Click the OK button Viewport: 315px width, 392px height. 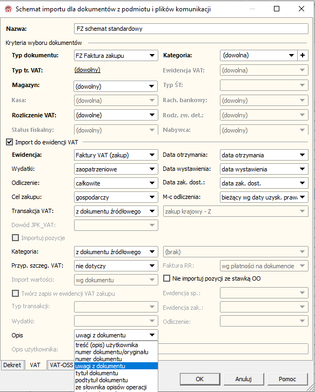click(200, 379)
